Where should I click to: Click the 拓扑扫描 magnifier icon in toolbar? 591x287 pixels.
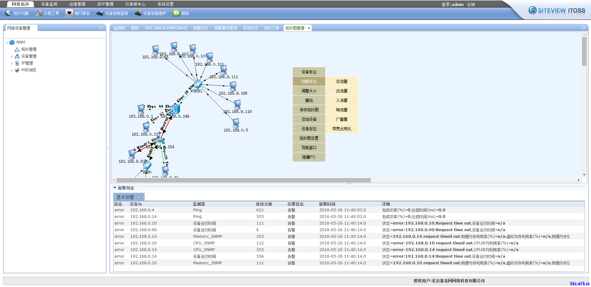8,13
